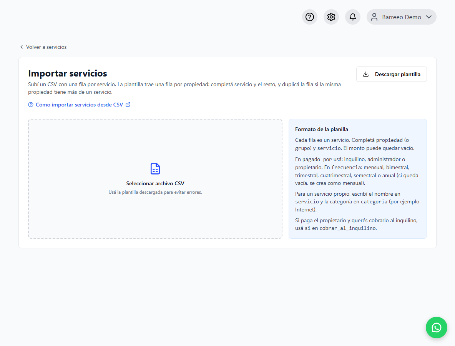The height and width of the screenshot is (346, 455).
Task: Click the Importar servicios heading
Action: point(68,73)
